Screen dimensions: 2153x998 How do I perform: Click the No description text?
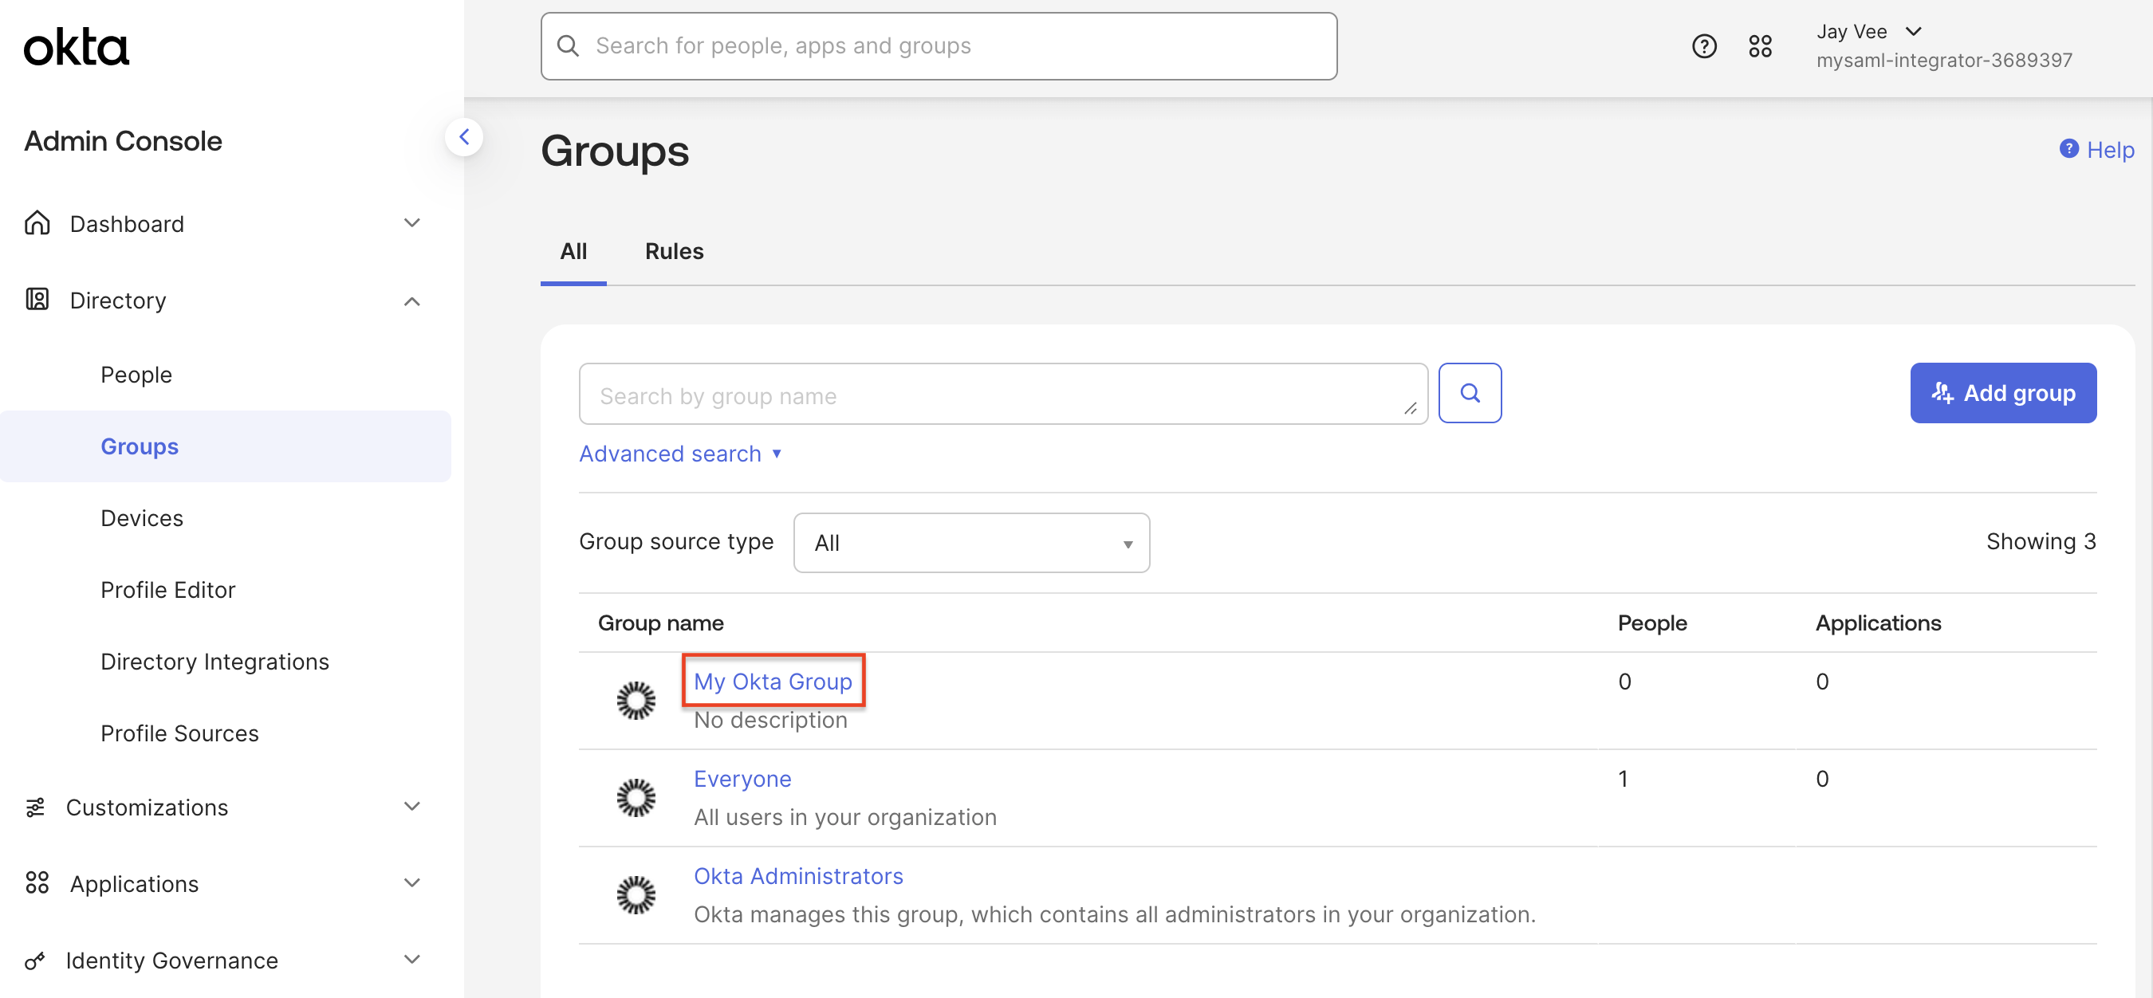(x=770, y=720)
